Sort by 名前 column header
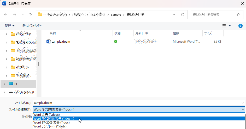Viewport: 246px width, 129px height. click(x=53, y=33)
